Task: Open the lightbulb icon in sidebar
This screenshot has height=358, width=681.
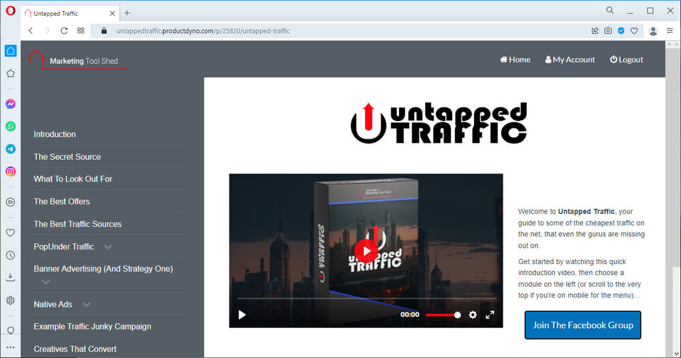Action: coord(10,331)
